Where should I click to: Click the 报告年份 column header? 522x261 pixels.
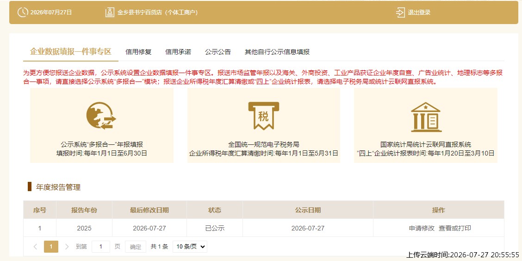coord(84,210)
